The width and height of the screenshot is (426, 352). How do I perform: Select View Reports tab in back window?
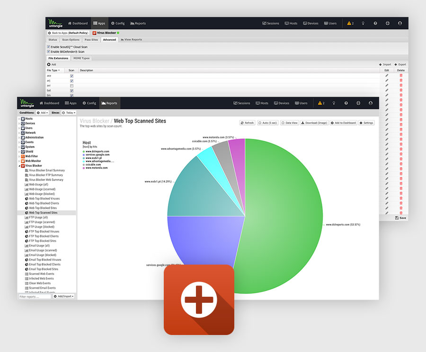pyautogui.click(x=131, y=40)
